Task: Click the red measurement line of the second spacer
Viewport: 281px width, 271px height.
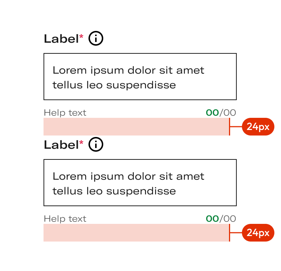Action: tap(230, 232)
